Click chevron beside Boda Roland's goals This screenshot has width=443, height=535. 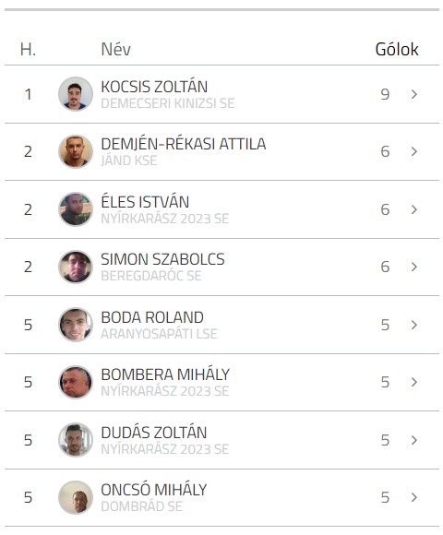pos(414,325)
